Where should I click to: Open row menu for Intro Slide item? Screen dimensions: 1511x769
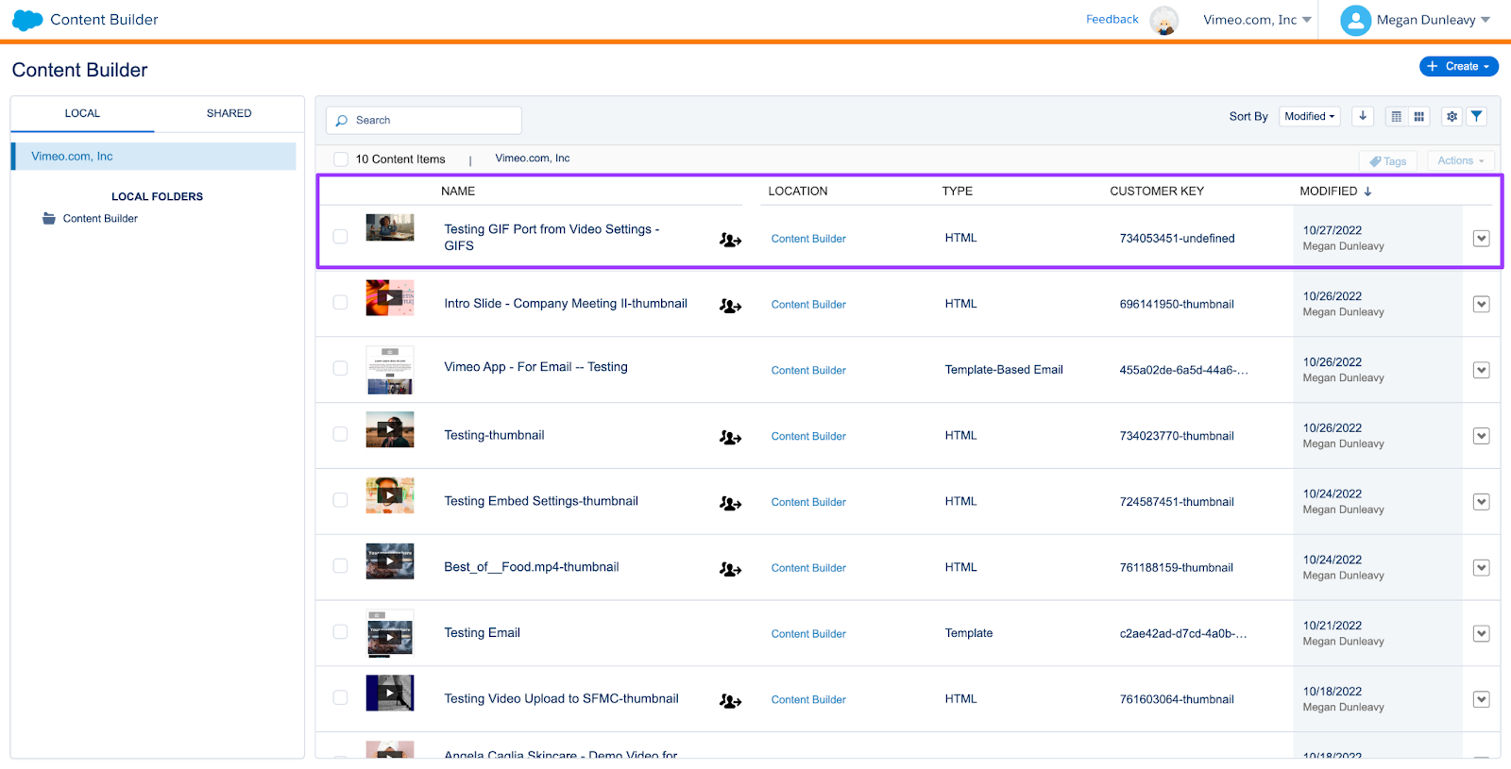[1482, 305]
